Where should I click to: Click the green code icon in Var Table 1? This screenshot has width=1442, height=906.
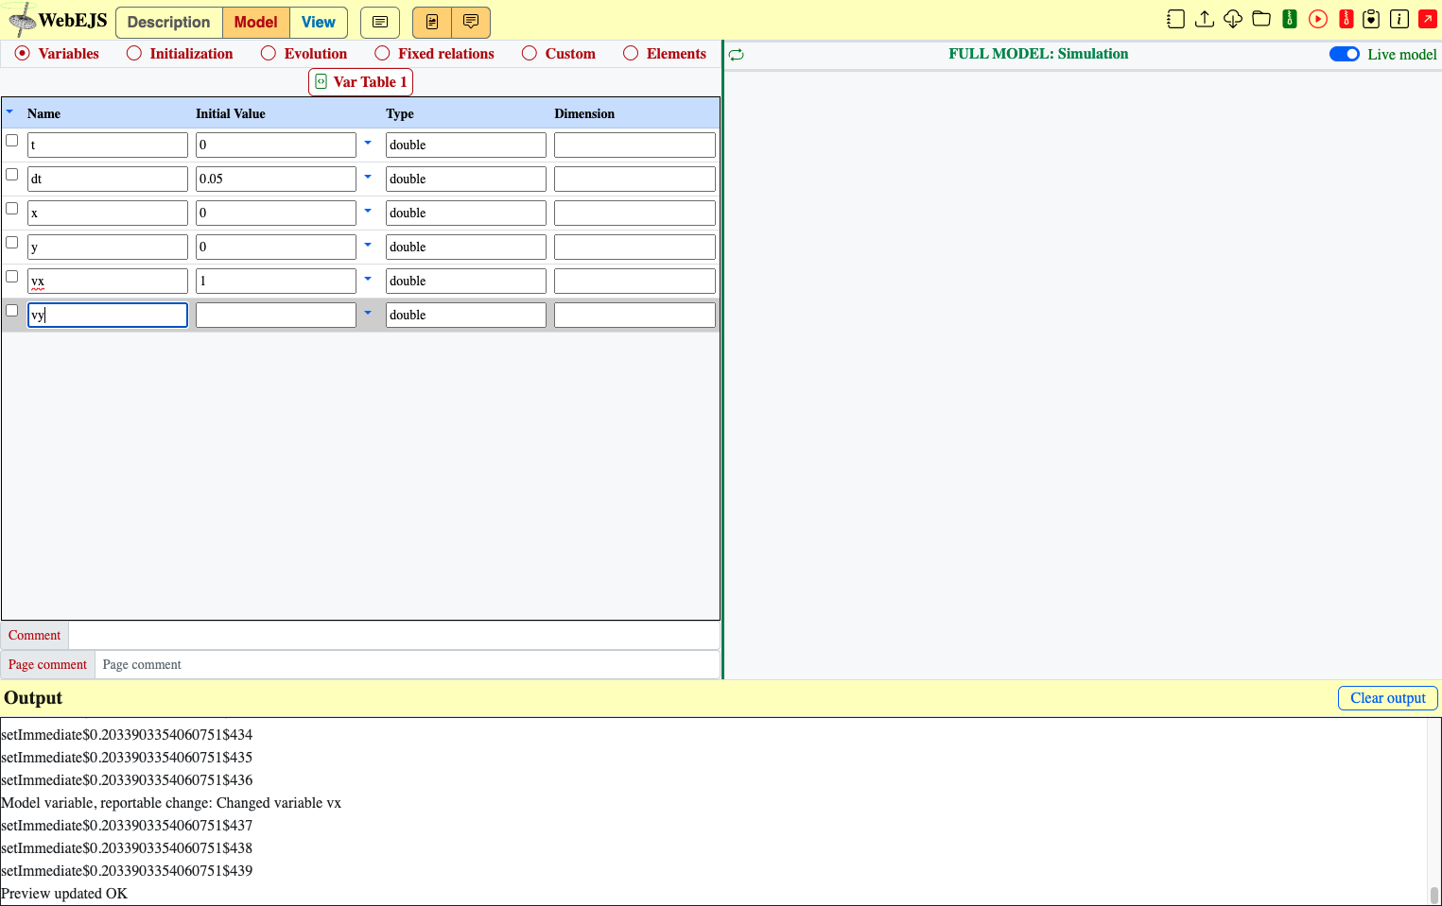tap(321, 82)
